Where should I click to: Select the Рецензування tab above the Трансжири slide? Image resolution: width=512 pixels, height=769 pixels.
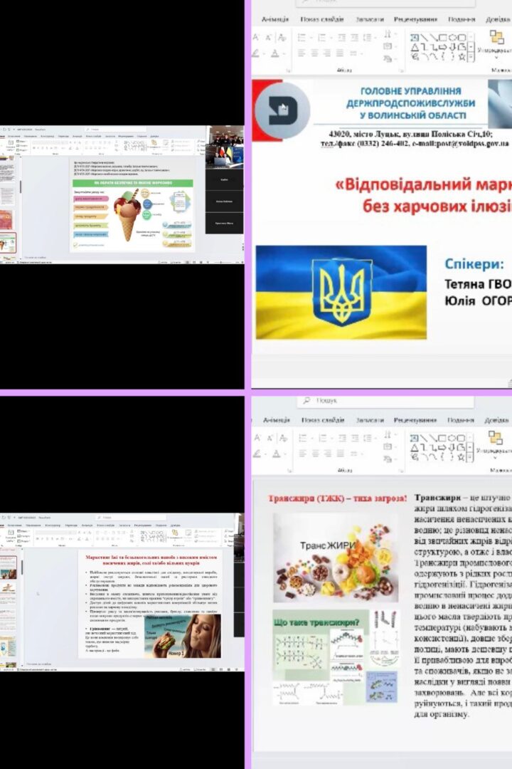point(415,420)
